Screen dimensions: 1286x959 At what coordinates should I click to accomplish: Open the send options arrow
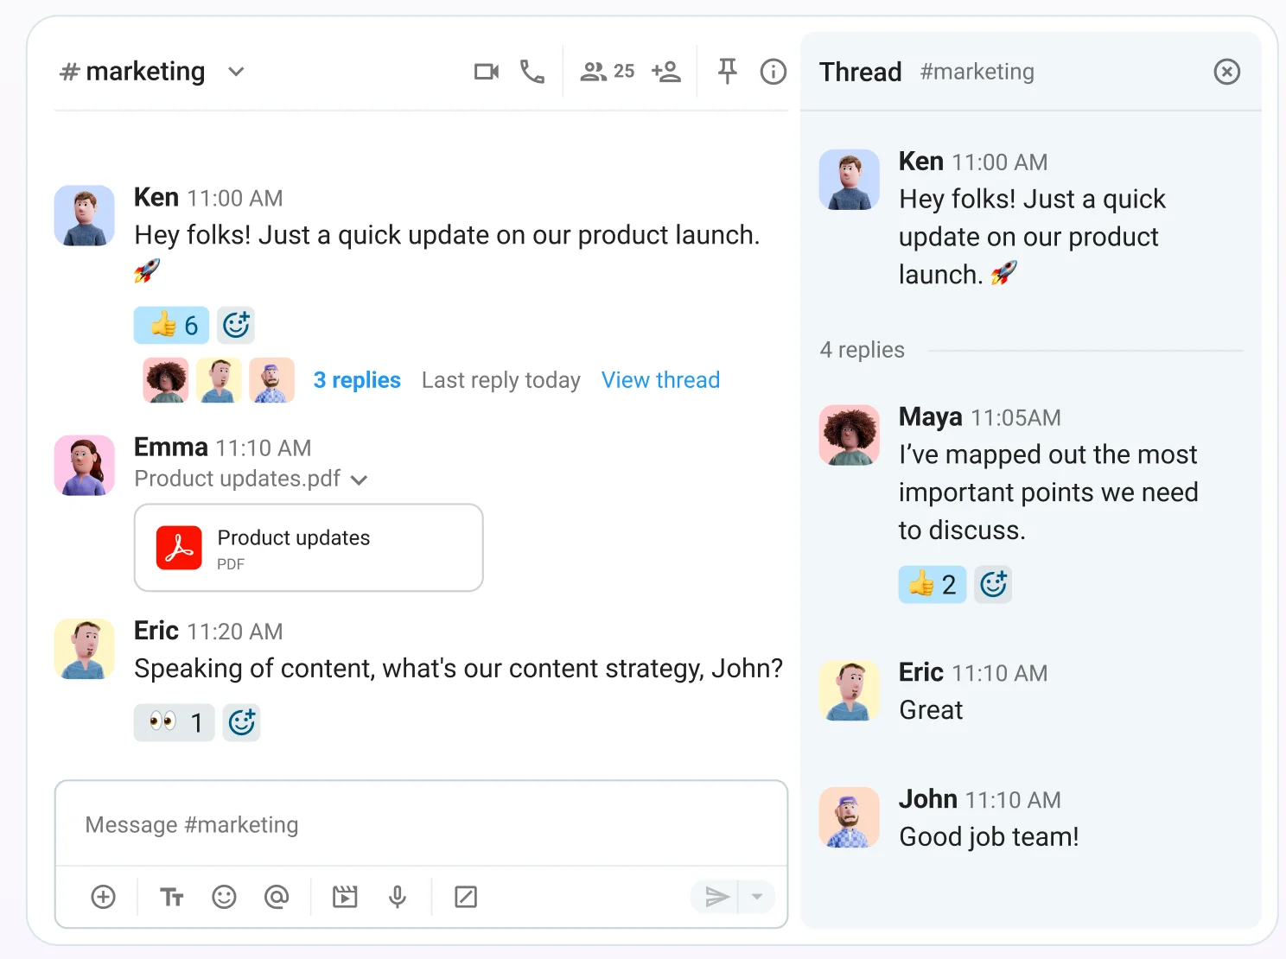tap(757, 897)
